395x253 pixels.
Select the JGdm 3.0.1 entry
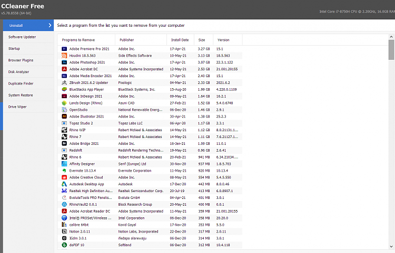tap(150, 238)
